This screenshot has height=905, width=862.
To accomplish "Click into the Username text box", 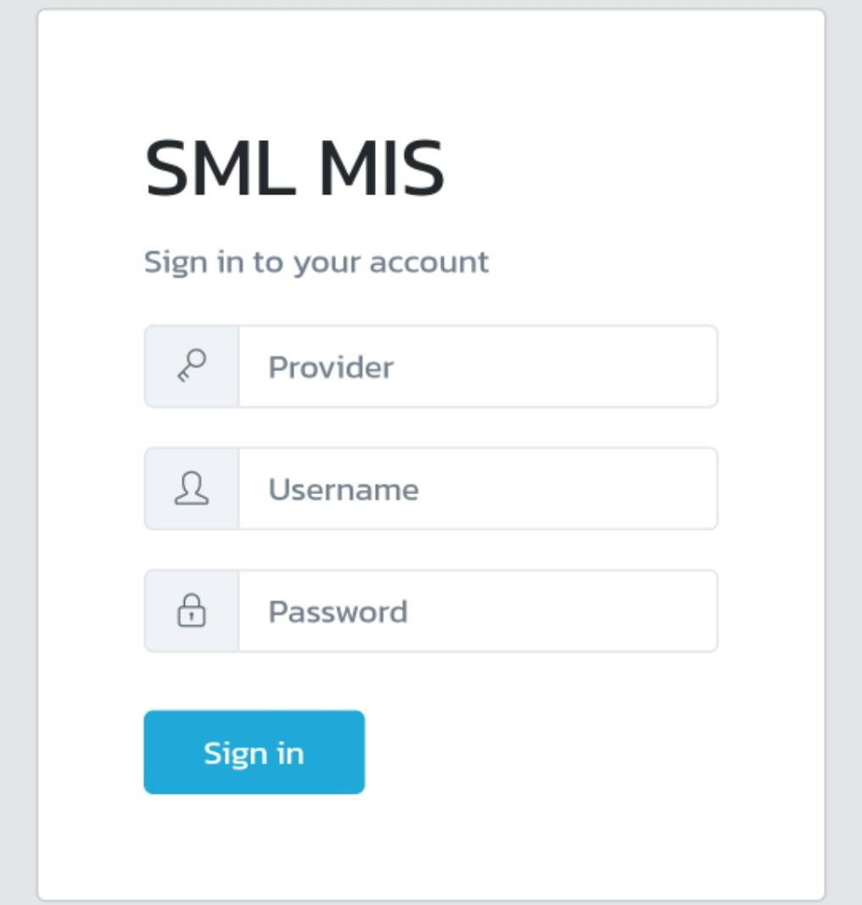I will tap(478, 489).
